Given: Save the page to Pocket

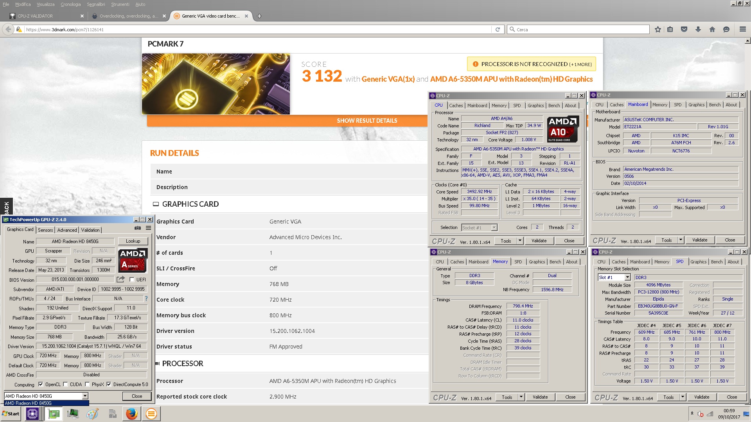Looking at the screenshot, I should pyautogui.click(x=684, y=29).
